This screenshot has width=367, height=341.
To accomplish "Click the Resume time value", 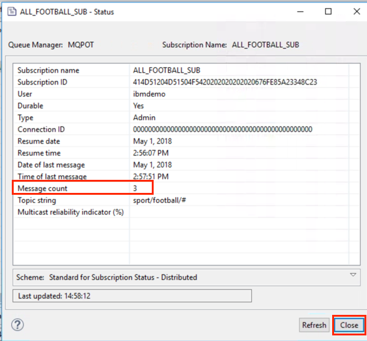I will point(151,153).
